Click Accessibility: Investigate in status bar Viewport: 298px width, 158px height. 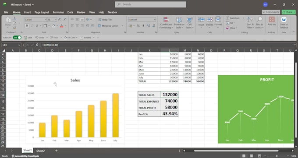[x=25, y=156]
